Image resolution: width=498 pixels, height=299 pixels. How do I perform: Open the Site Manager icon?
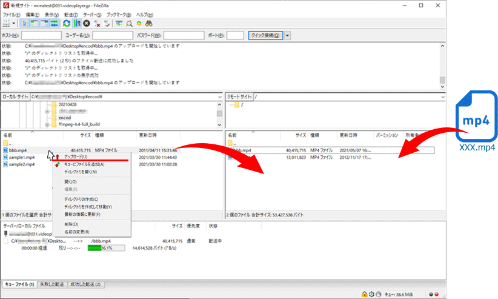coord(5,23)
